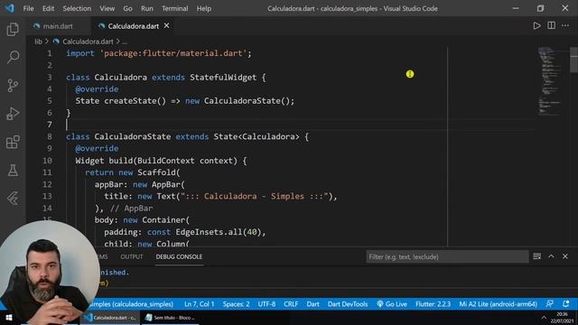Click the editor vertical scrollbar thumb

[574, 60]
